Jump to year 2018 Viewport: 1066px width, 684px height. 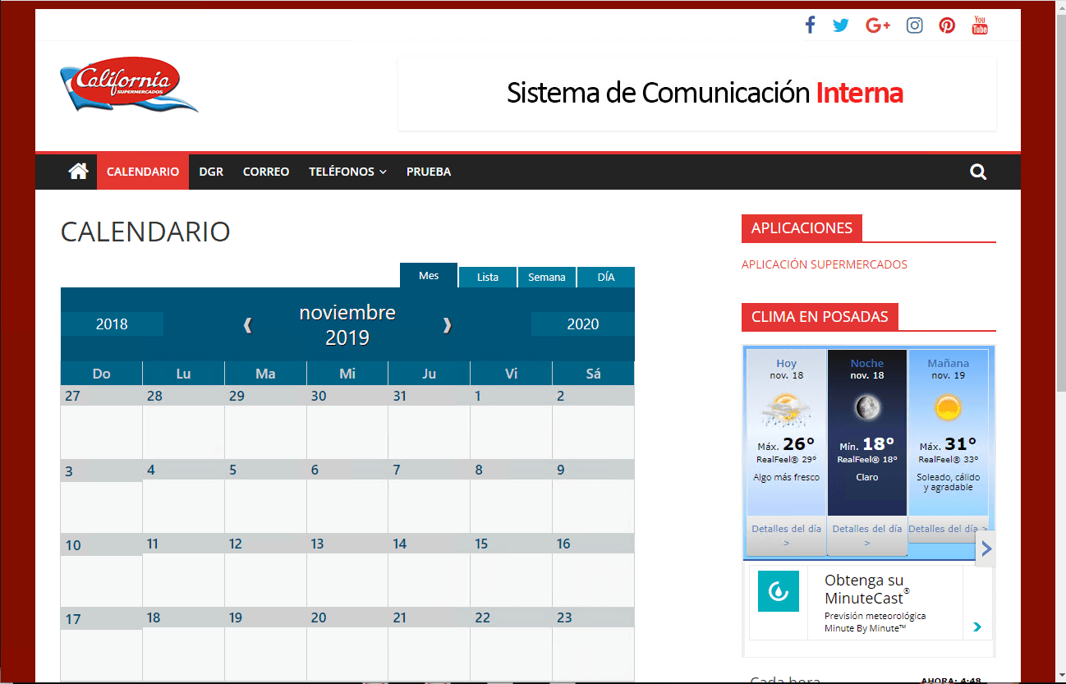click(x=112, y=324)
